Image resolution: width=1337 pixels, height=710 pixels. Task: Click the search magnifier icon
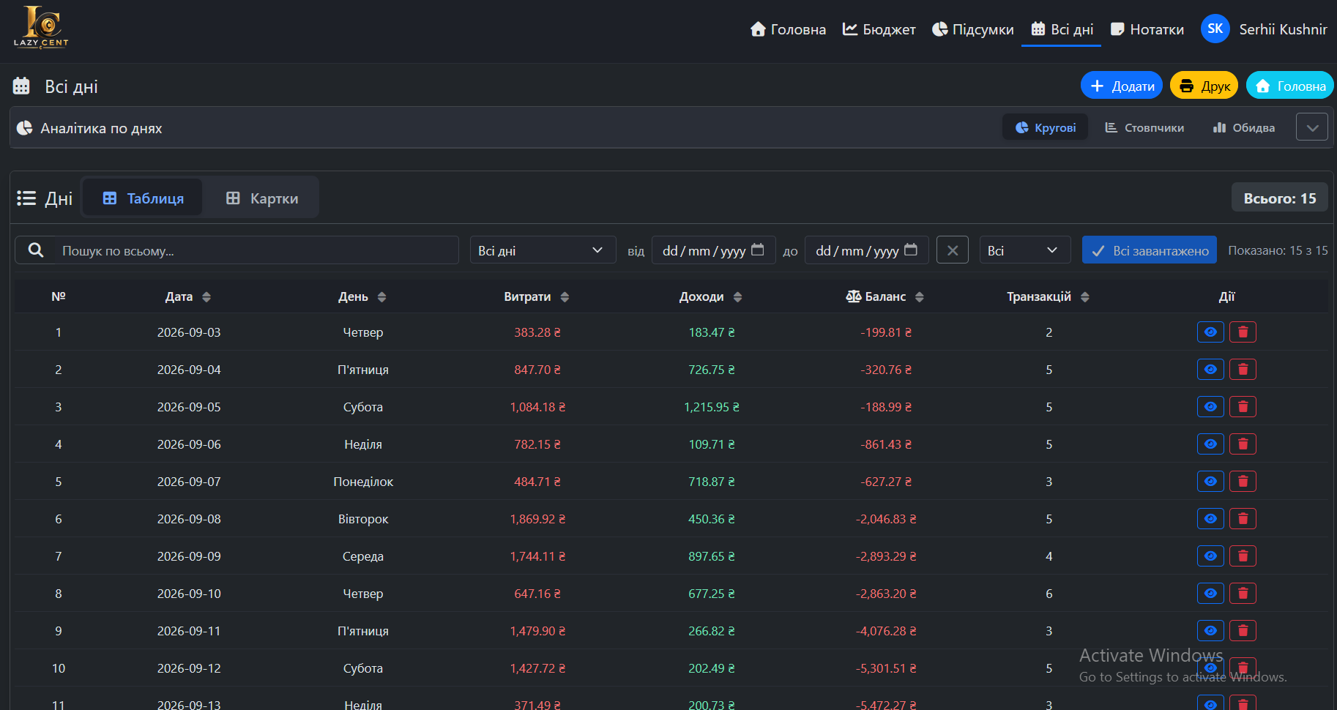point(35,250)
